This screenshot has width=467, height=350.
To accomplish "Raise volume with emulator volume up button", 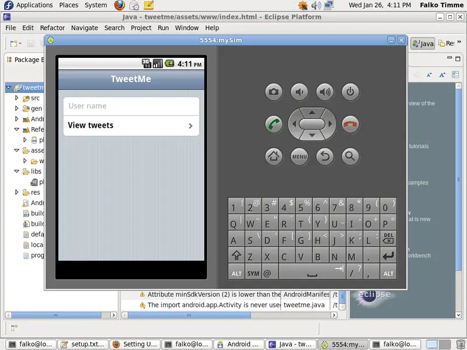I will pyautogui.click(x=325, y=92).
